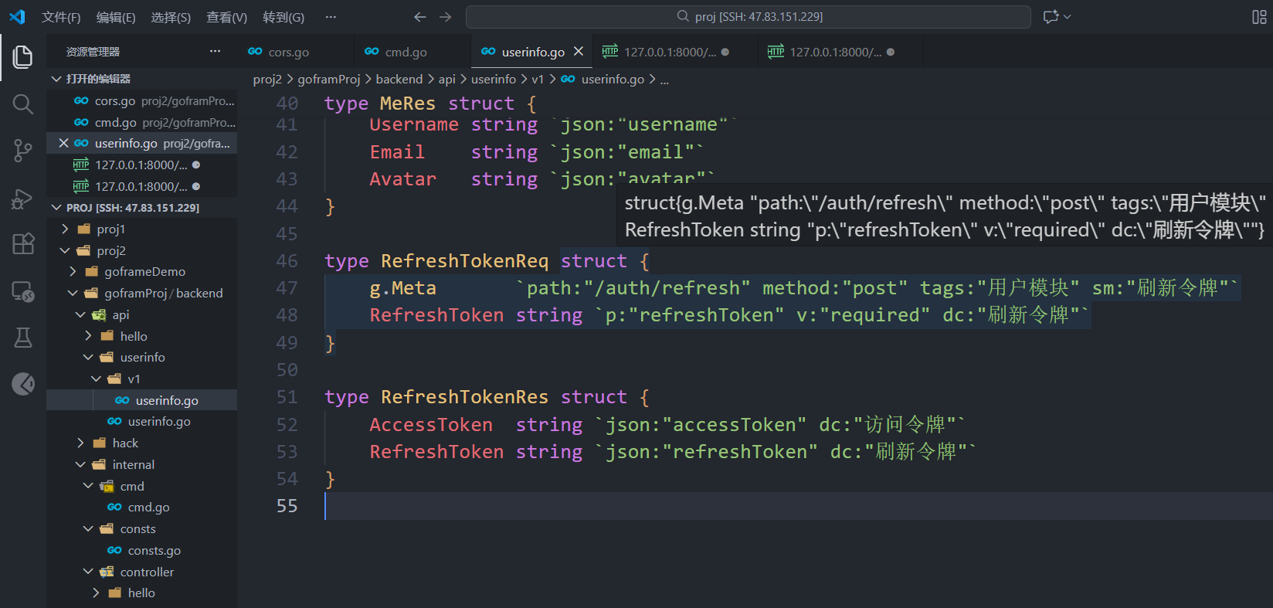Go back with the left arrow
Screen dimensions: 1273x608
coord(419,17)
